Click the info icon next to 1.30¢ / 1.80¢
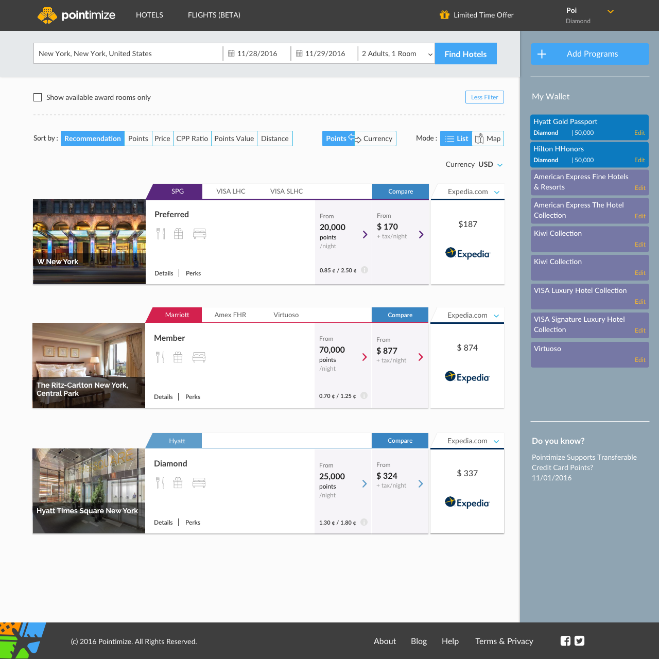Viewport: 659px width, 659px height. (364, 522)
